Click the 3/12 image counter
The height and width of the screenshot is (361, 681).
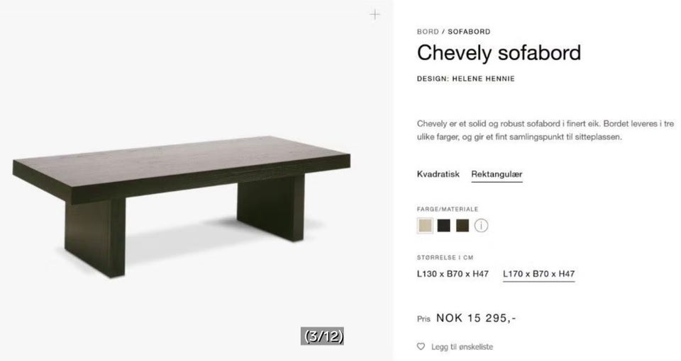point(323,336)
